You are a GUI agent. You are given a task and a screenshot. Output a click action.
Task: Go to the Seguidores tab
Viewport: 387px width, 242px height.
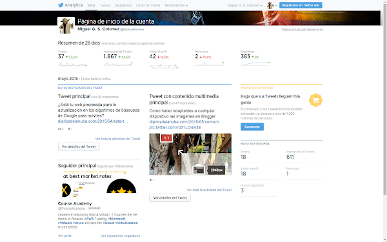tap(123, 5)
